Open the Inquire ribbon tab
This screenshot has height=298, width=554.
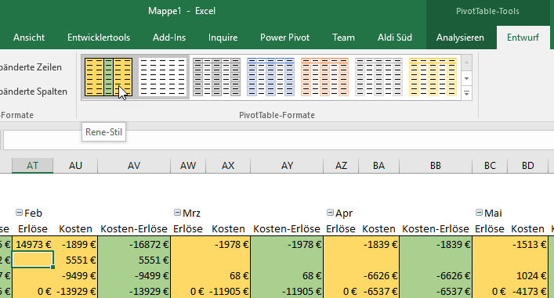pyautogui.click(x=223, y=38)
